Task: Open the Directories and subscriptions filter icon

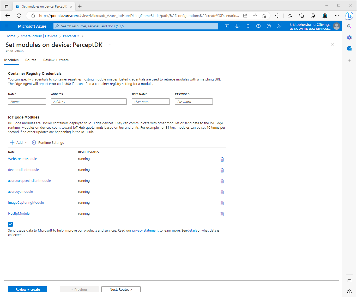Action: pos(238,26)
